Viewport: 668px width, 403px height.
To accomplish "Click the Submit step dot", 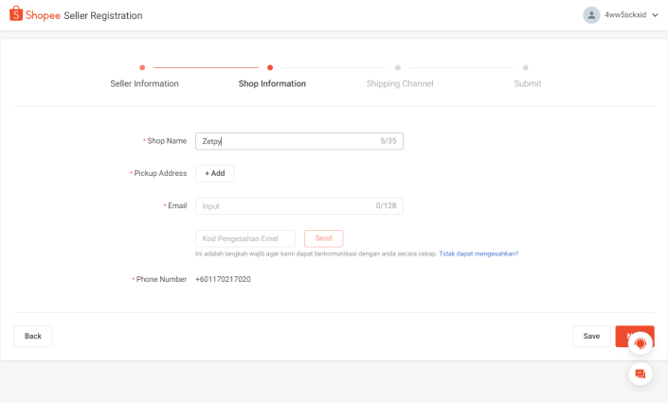I will 526,67.
